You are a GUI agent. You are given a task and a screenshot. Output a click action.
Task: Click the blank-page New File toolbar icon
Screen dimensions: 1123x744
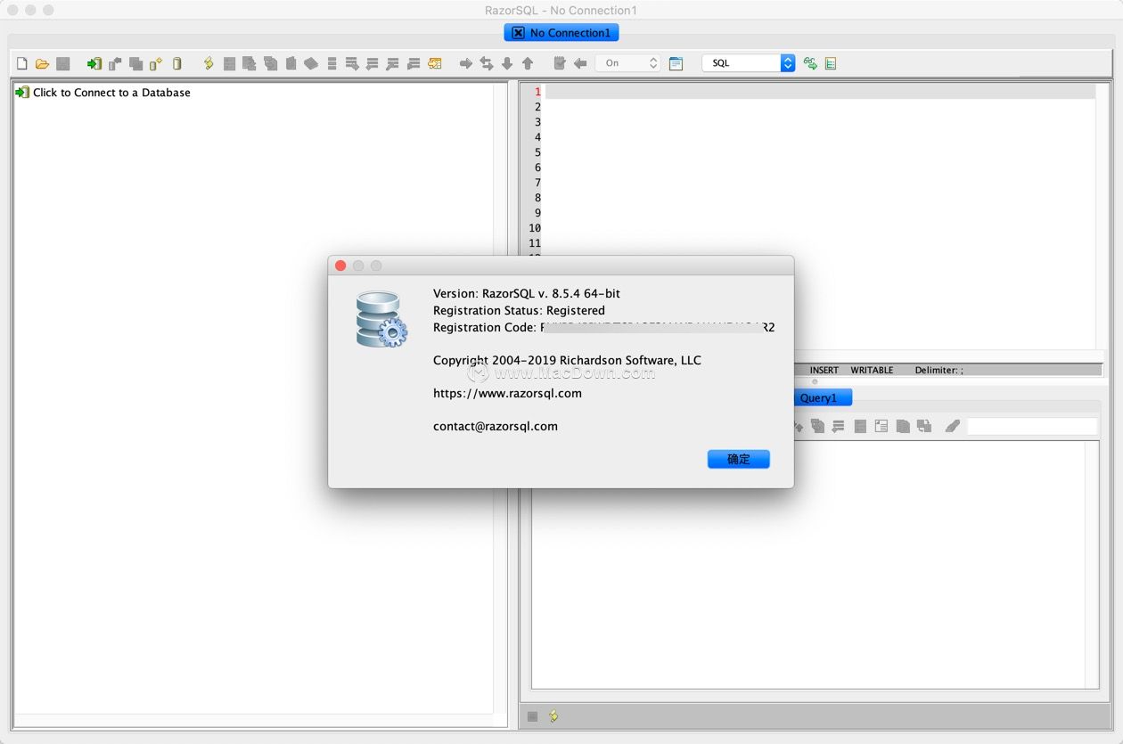pos(22,63)
